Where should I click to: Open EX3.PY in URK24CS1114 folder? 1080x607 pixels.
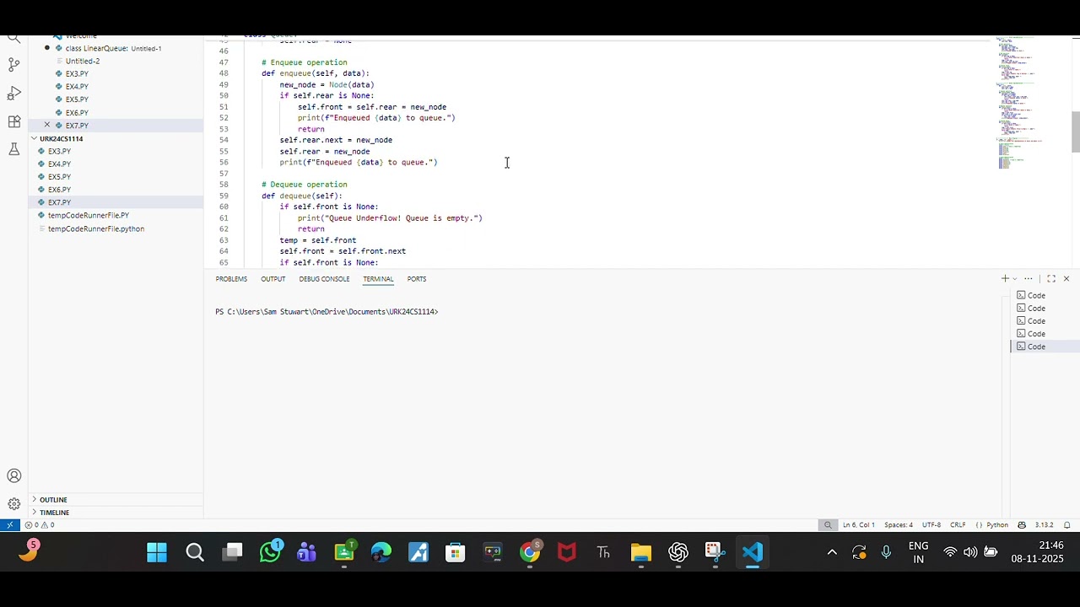59,151
